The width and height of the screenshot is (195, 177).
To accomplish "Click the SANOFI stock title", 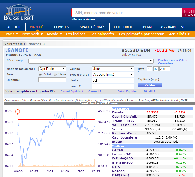I will pyautogui.click(x=17, y=50).
